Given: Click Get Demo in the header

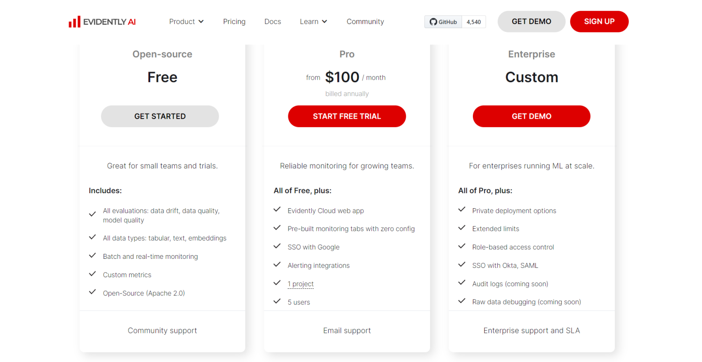Looking at the screenshot, I should [x=532, y=22].
